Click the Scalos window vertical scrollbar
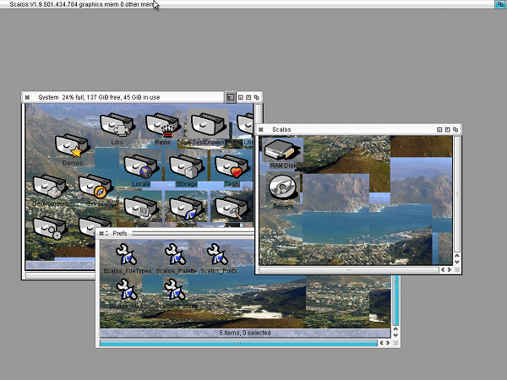 pyautogui.click(x=458, y=194)
